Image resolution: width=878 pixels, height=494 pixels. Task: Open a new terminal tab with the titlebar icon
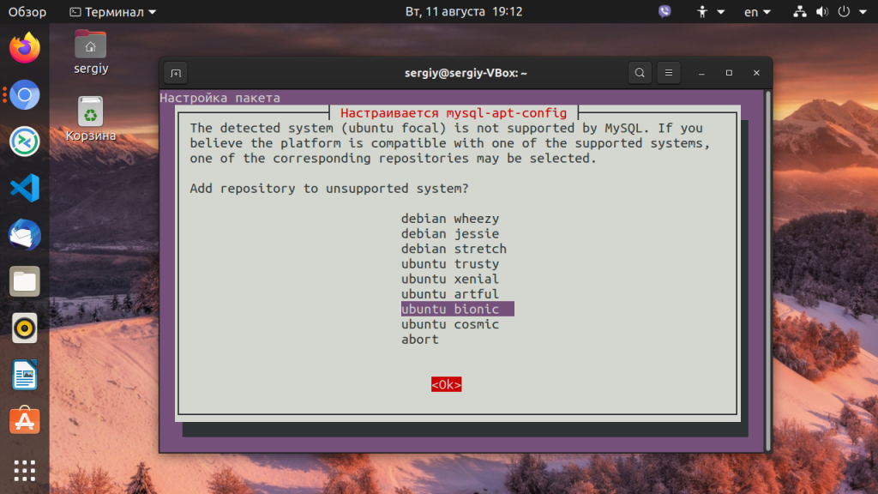175,73
